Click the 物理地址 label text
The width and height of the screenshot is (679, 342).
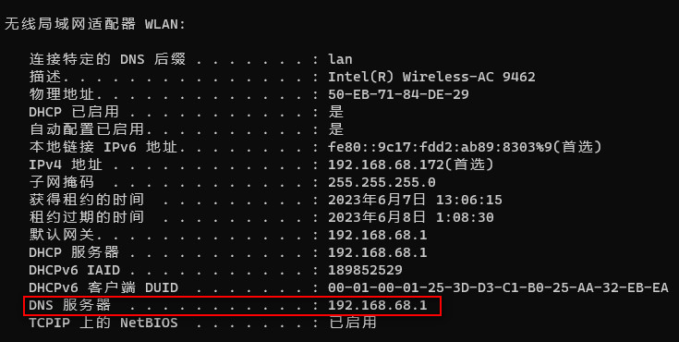tap(61, 94)
